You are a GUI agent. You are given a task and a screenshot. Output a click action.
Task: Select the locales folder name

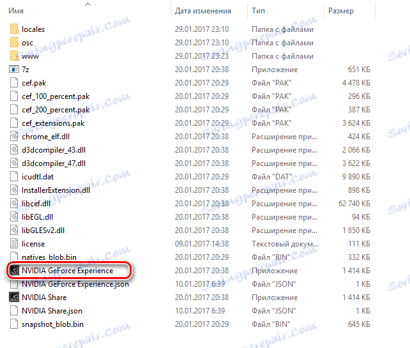point(33,29)
